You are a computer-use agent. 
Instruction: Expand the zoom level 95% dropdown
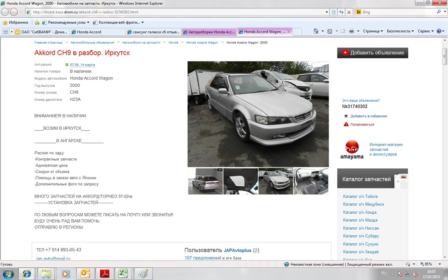pos(440,264)
